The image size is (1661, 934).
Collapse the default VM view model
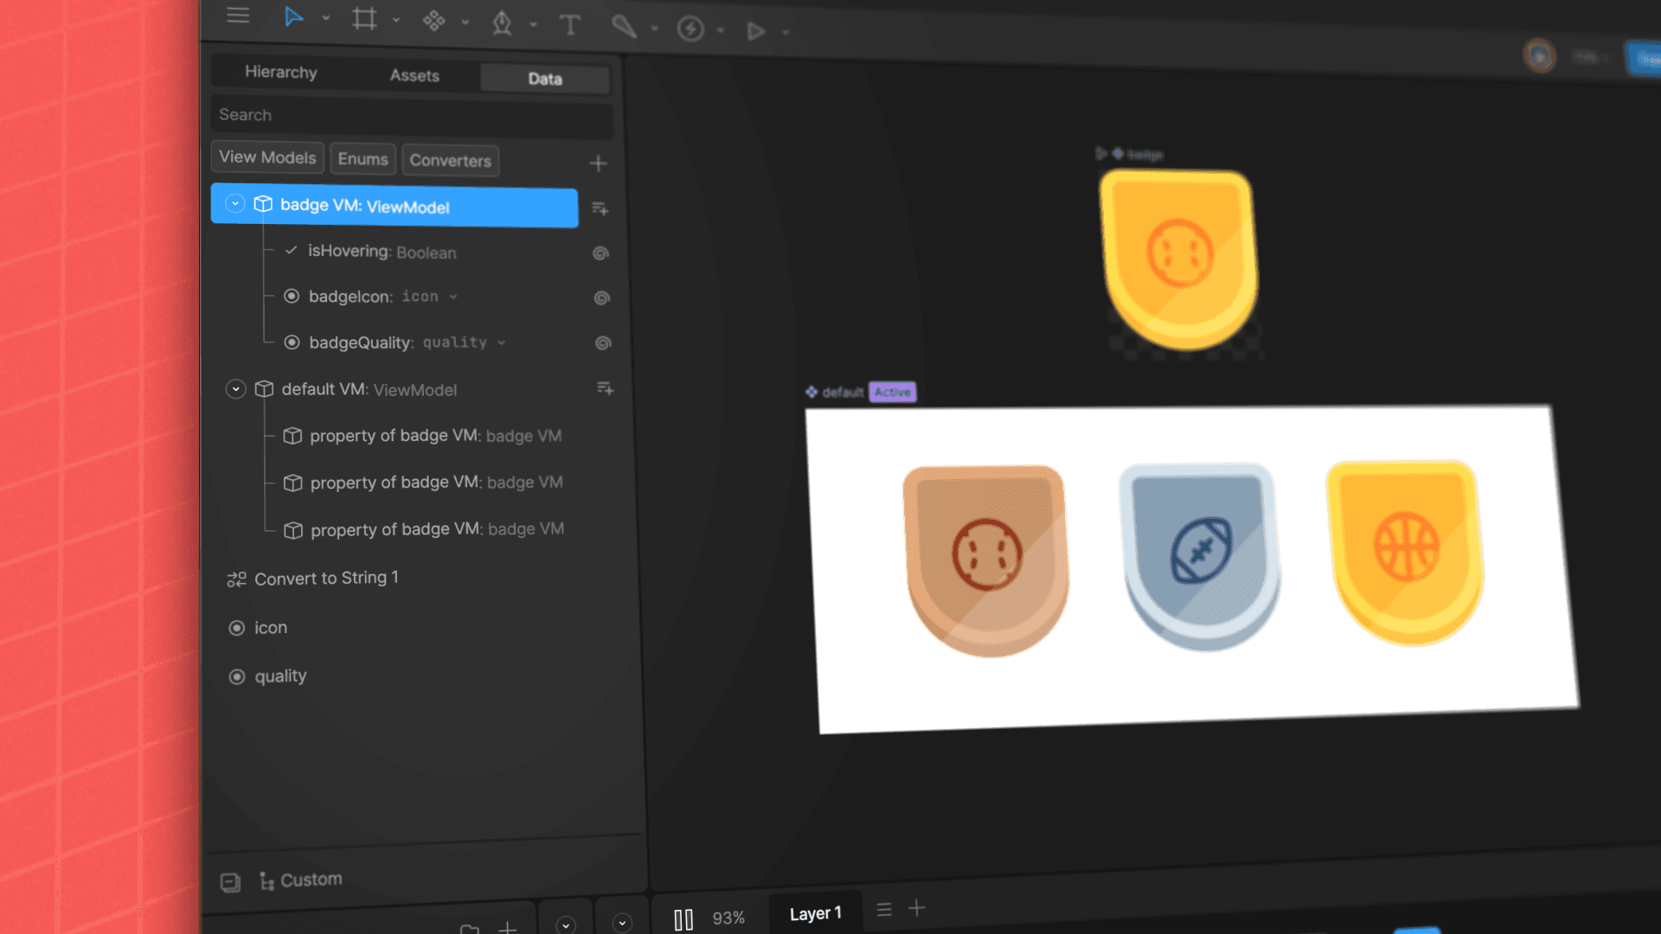tap(236, 389)
